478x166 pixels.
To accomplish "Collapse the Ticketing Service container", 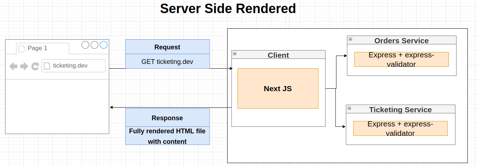I will [x=349, y=108].
